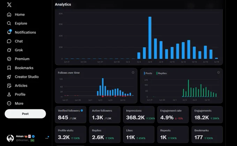
Task: Click the Articles text link
Action: [21, 86]
